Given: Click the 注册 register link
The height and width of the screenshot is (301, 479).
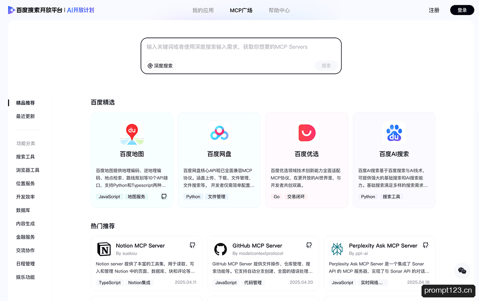Looking at the screenshot, I should (x=434, y=10).
